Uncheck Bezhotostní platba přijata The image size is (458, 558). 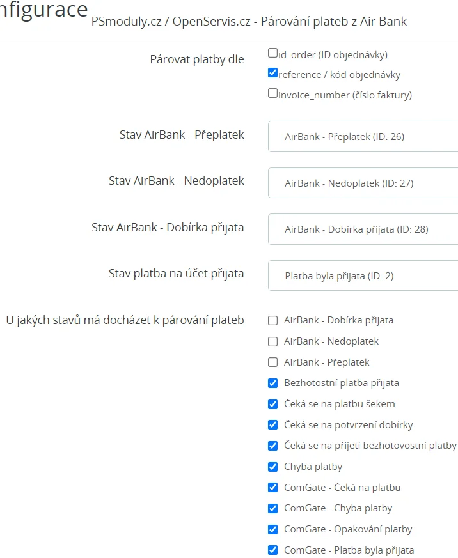(273, 384)
